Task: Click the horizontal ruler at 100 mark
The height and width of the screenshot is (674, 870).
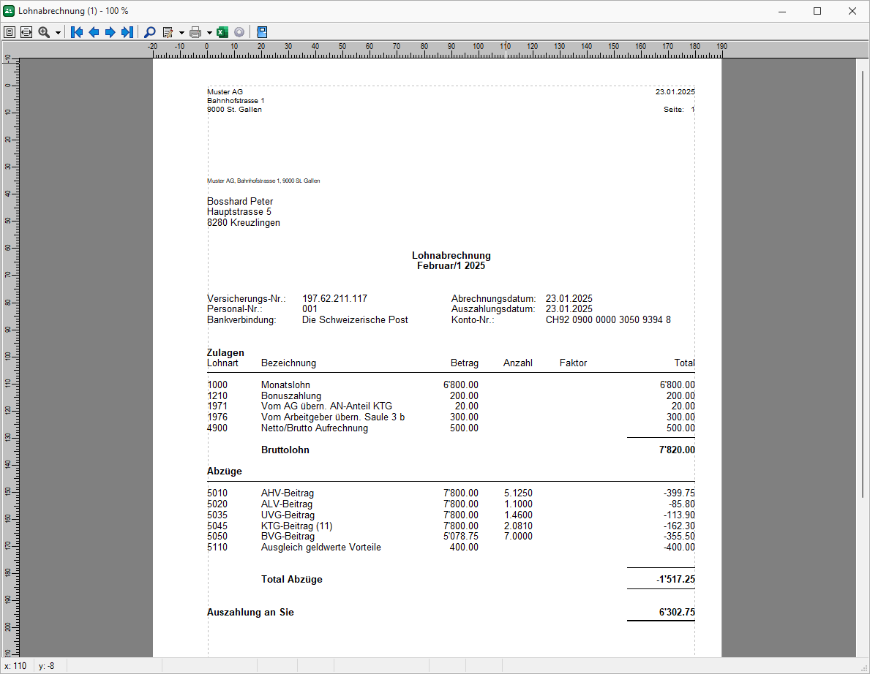Action: [478, 47]
